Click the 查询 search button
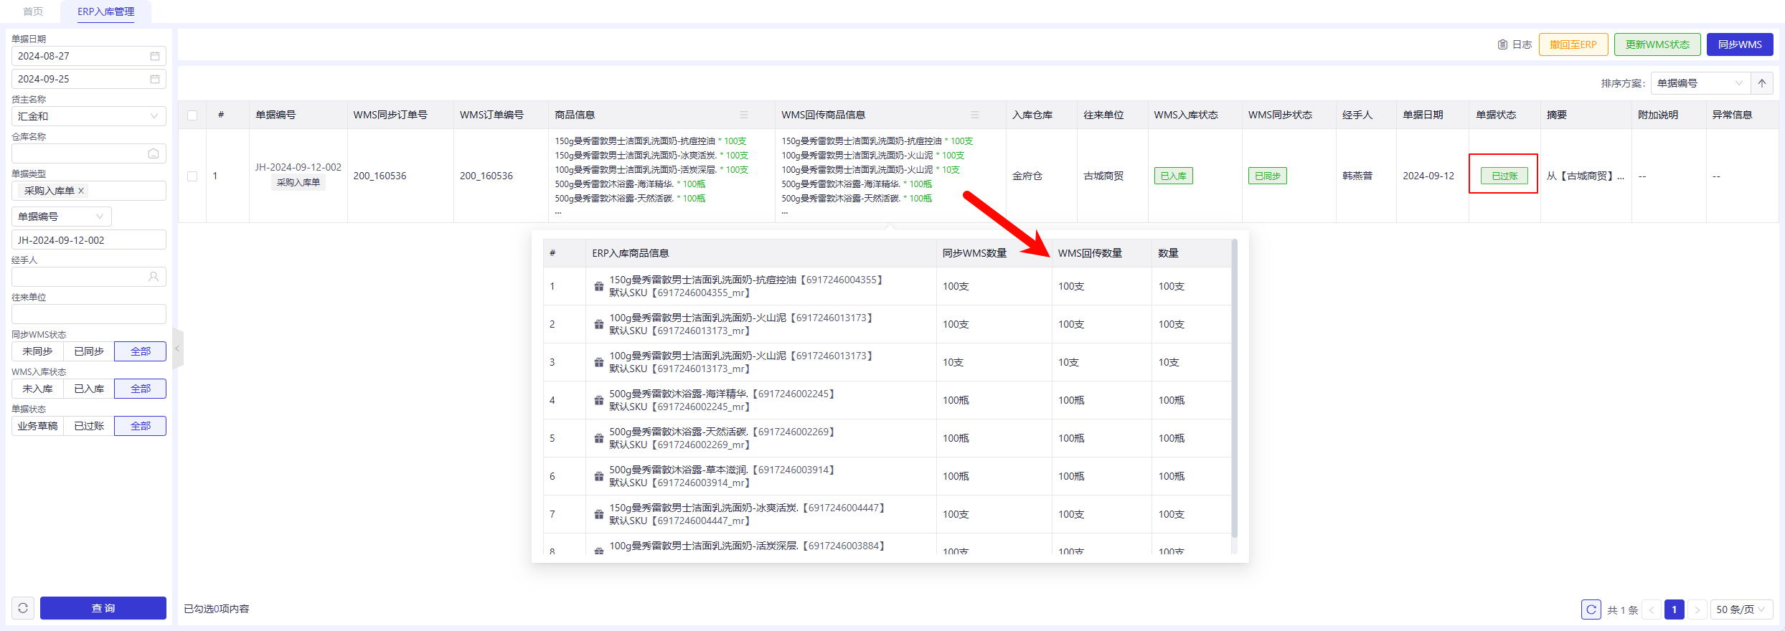The height and width of the screenshot is (631, 1785). [103, 608]
